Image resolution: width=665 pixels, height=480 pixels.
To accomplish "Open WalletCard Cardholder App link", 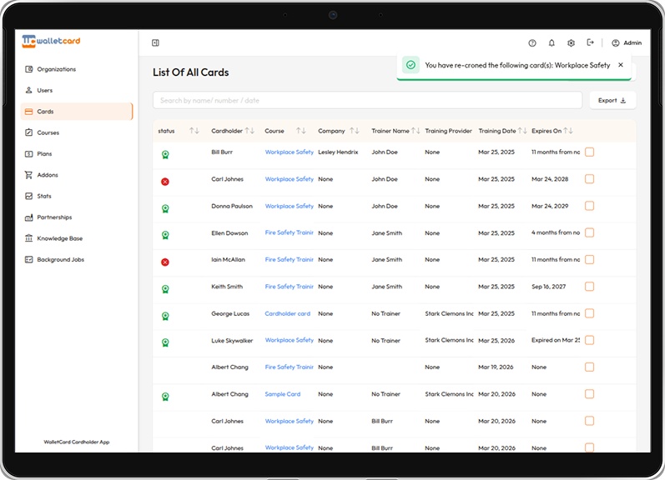I will [77, 442].
